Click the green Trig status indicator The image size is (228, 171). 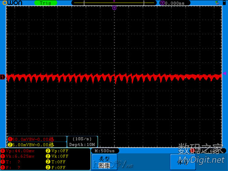[46, 3]
